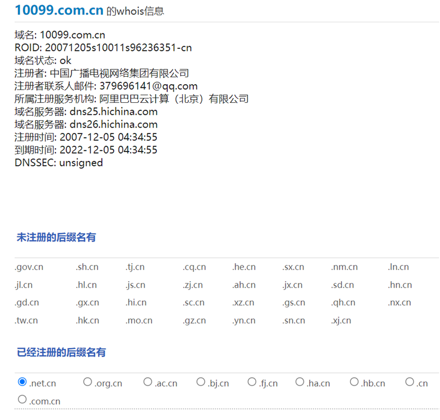
Task: Select the .org.cn radio button
Action: click(x=87, y=382)
